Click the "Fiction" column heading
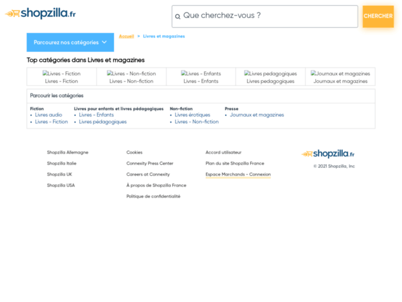 [x=37, y=109]
